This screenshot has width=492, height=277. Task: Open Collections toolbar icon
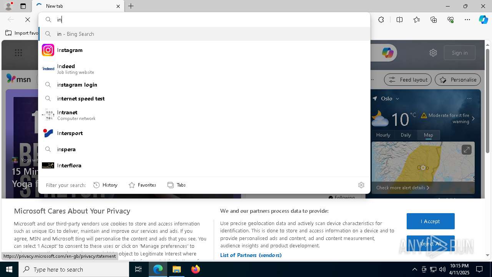[434, 20]
